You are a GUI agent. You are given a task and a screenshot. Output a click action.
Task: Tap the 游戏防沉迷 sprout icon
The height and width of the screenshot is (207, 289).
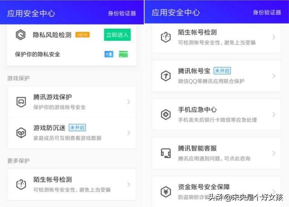(21, 133)
